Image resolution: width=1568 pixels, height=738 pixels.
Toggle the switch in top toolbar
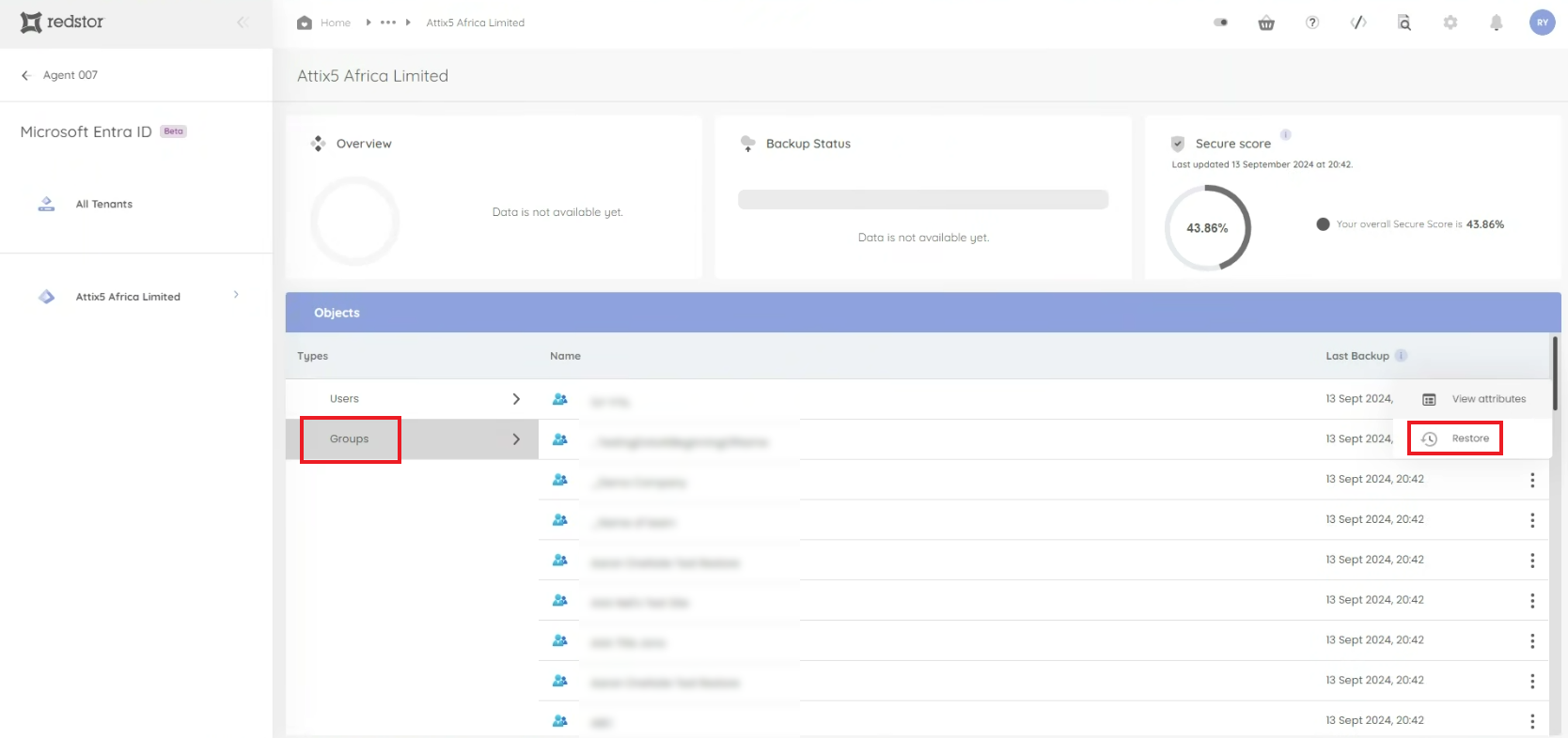[1220, 23]
